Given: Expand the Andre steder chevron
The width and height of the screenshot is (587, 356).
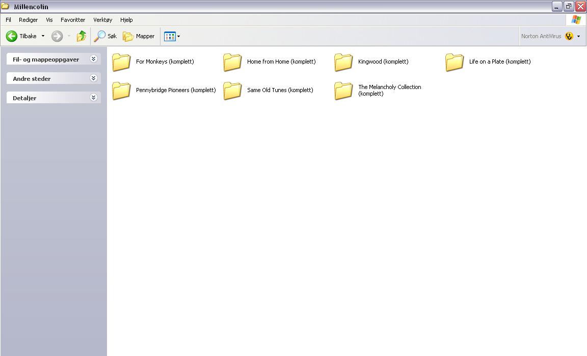Looking at the screenshot, I should click(94, 78).
